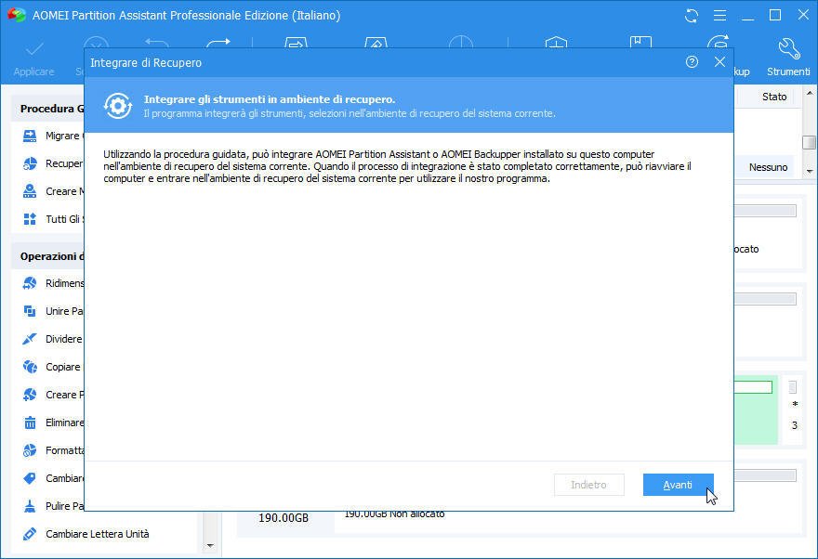Click the disabled Indietro button
Viewport: 818px width, 559px height.
(588, 485)
